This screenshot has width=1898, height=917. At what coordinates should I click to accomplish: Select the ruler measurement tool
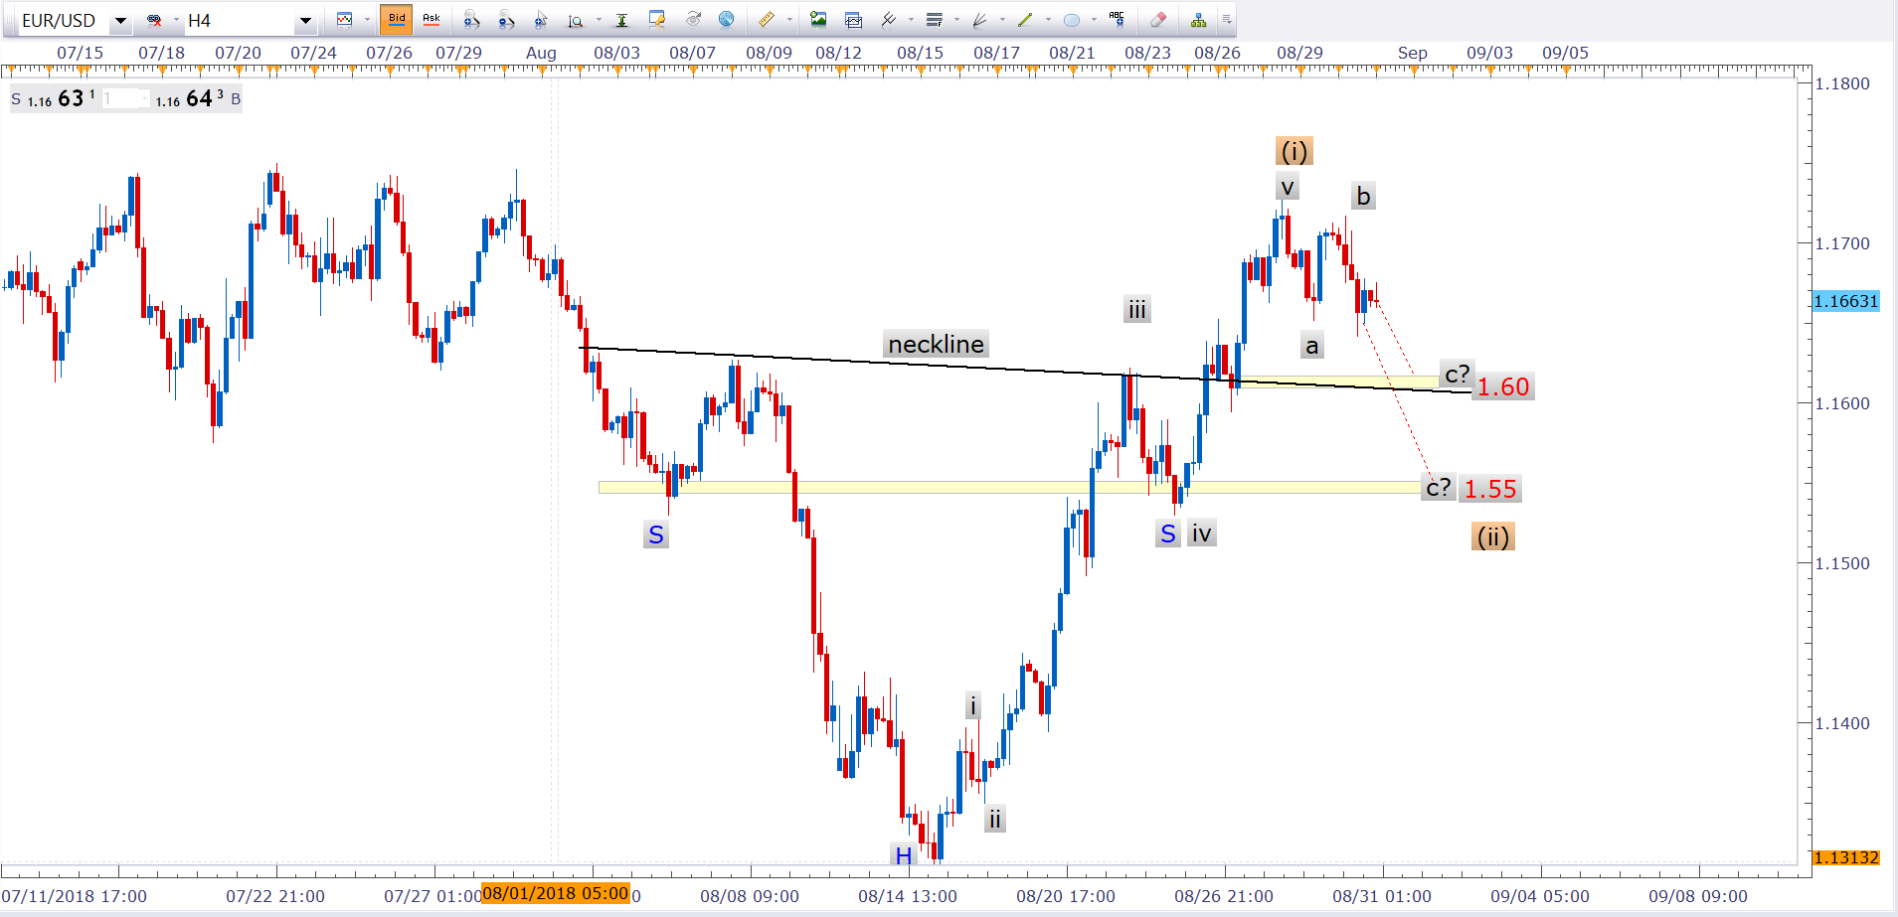click(x=767, y=20)
